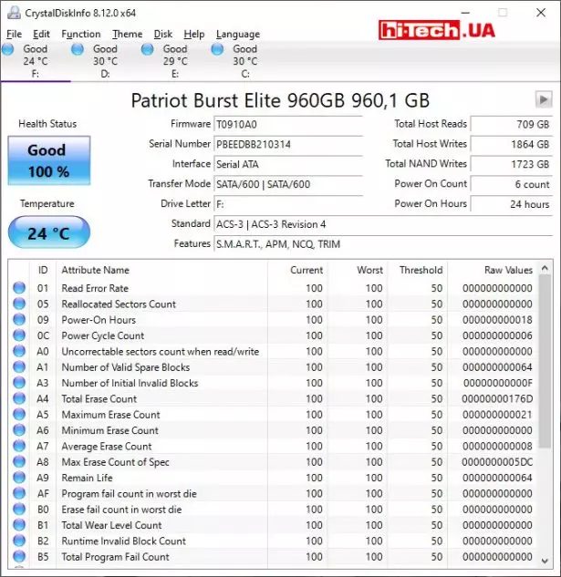Click the Serial Number field
Image resolution: width=561 pixels, height=577 pixels.
pyautogui.click(x=288, y=144)
